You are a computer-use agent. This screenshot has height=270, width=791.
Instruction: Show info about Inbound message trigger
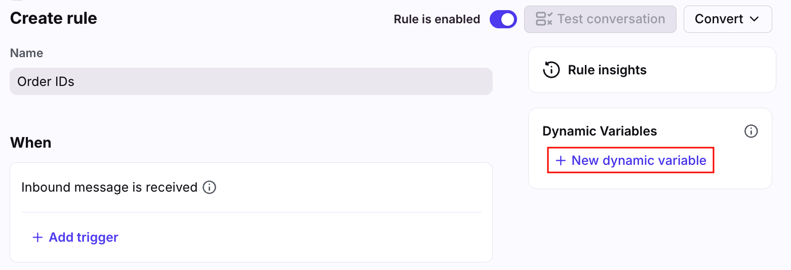(x=209, y=188)
